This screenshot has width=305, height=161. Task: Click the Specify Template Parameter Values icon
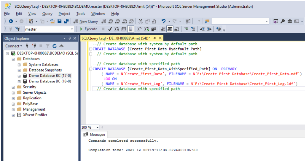[219, 29]
